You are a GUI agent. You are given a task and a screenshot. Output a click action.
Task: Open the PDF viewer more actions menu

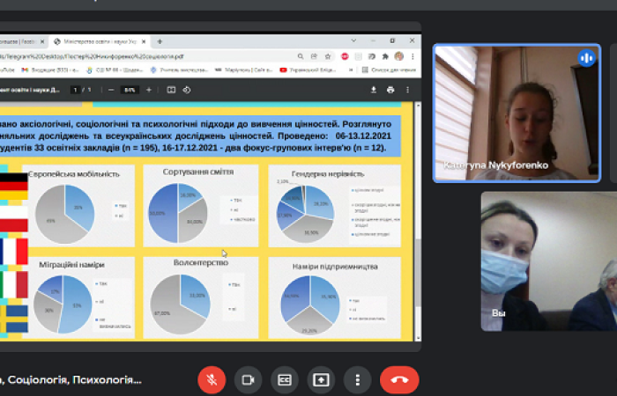pyautogui.click(x=407, y=89)
